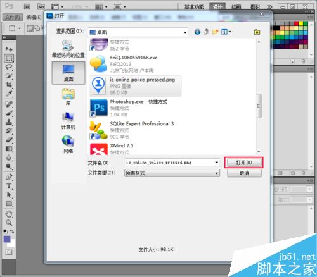317x277 pixels.
Task: Click the 取消 cancel button
Action: point(244,173)
